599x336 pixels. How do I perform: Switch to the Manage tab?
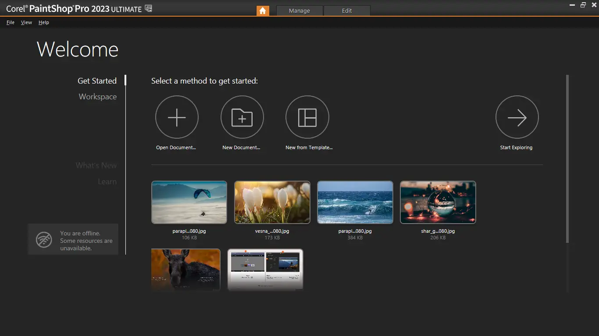point(299,10)
